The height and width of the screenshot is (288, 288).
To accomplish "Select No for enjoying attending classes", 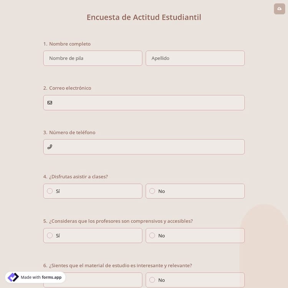I will [152, 191].
